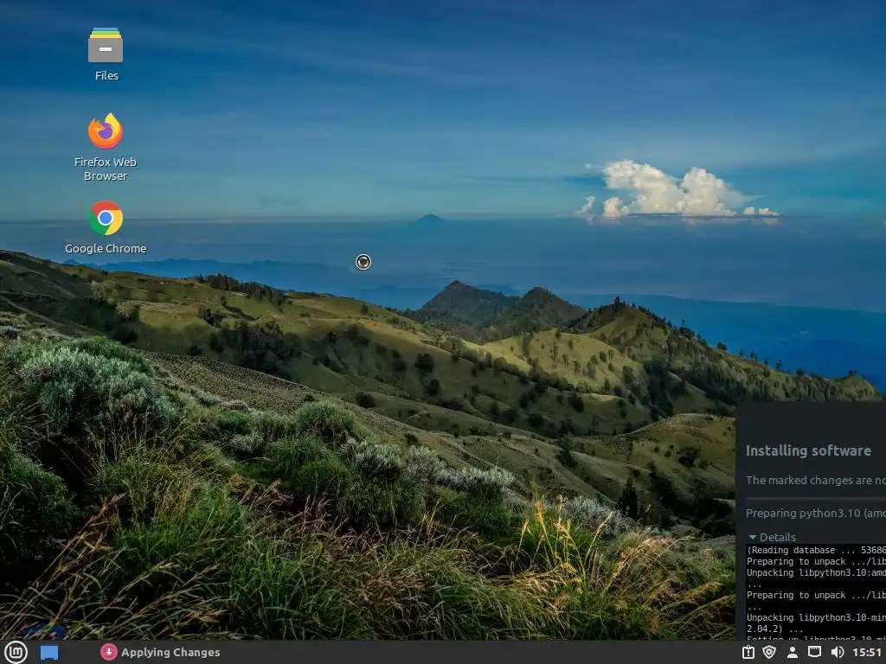
Task: Select the Google Chrome desktop icon
Action: coord(106,227)
